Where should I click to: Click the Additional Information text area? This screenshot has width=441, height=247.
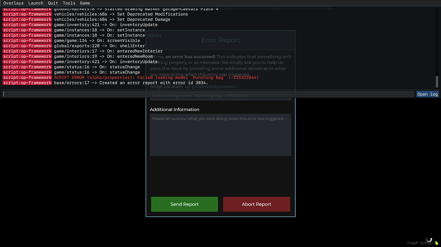tap(220, 135)
